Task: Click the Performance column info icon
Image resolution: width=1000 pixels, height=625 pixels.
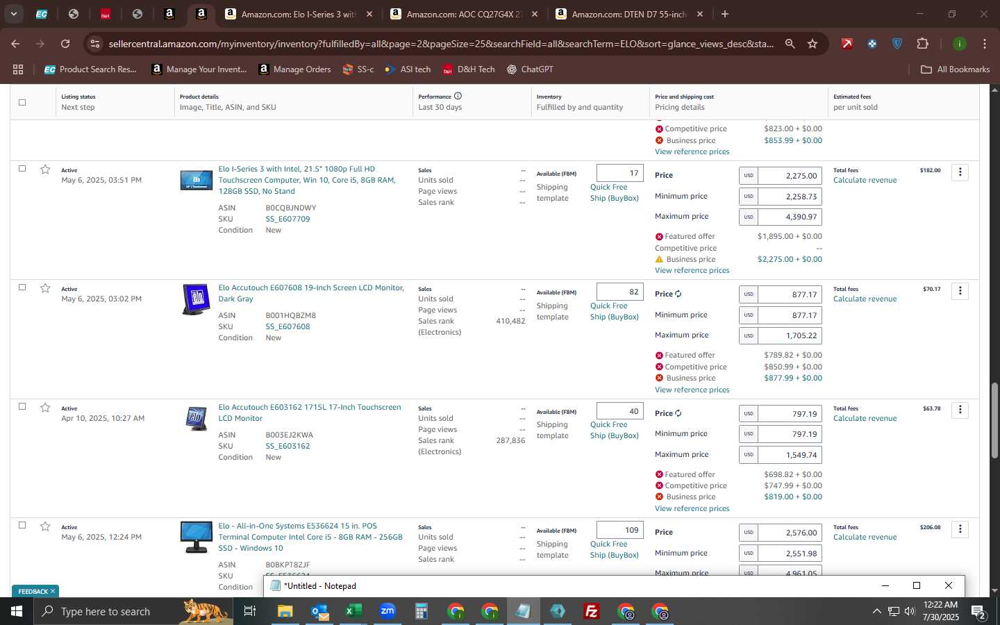Action: (458, 96)
